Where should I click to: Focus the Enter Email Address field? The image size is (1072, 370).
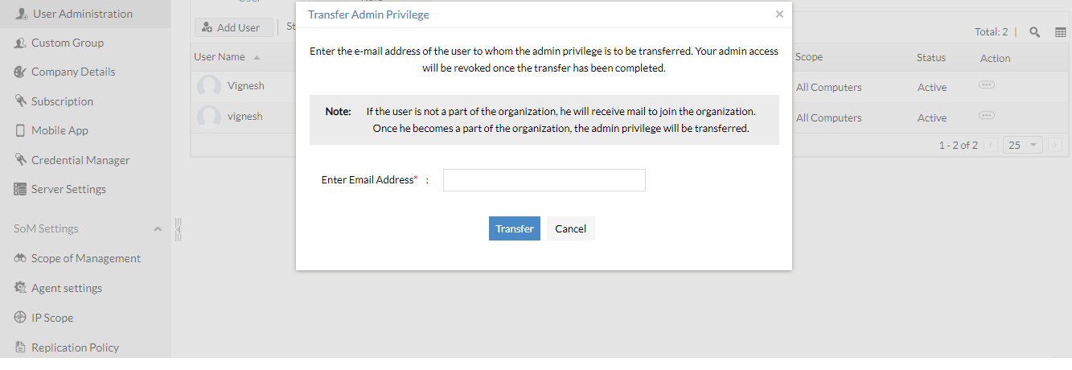(x=544, y=180)
